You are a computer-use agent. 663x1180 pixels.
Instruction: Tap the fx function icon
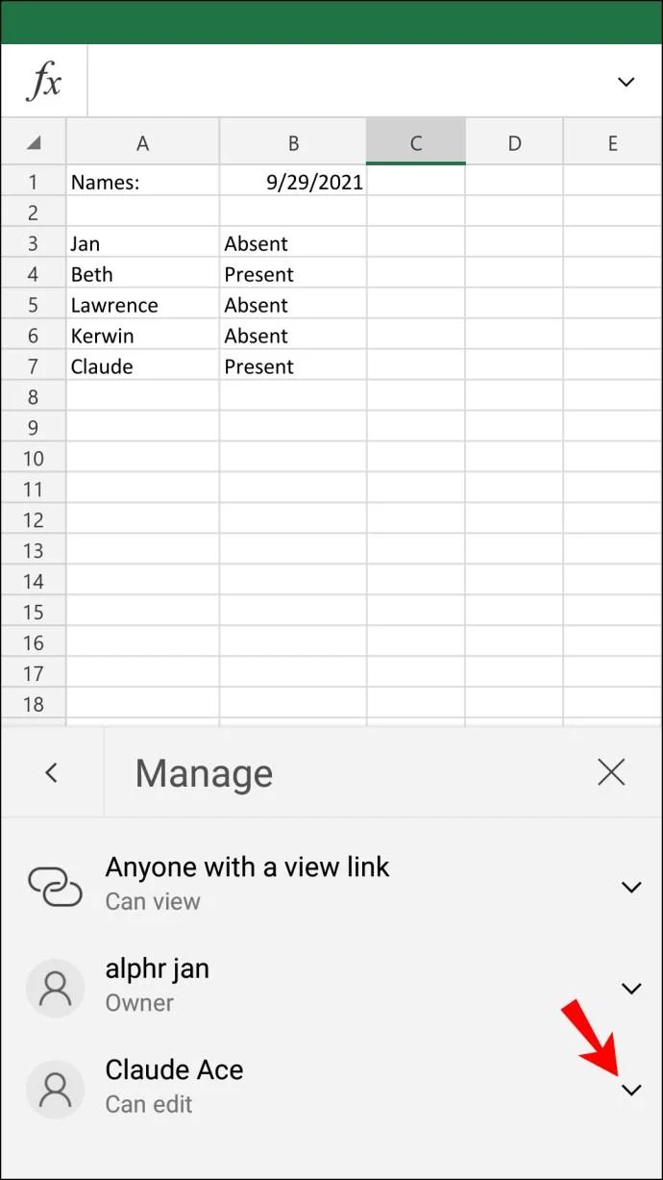pyautogui.click(x=44, y=82)
